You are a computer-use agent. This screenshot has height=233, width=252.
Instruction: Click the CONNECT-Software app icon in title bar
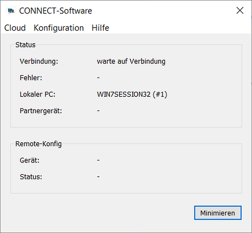point(11,11)
